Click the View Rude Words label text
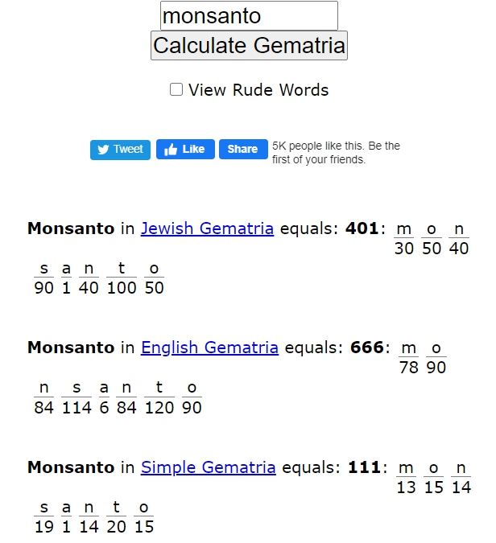 (258, 90)
